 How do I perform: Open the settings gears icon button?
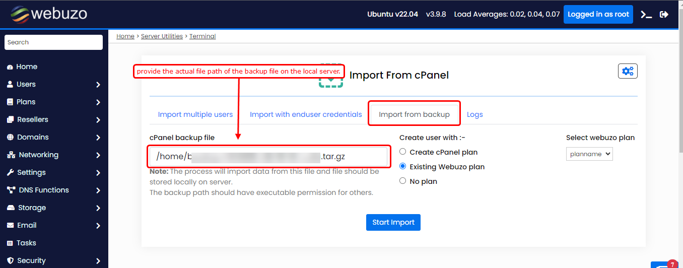628,71
